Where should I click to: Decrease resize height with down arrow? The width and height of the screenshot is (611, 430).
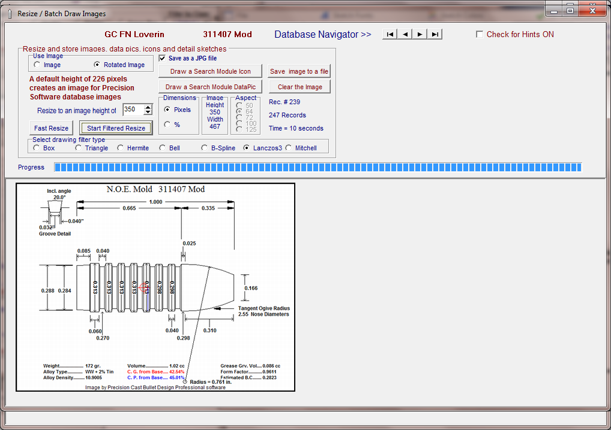[148, 113]
